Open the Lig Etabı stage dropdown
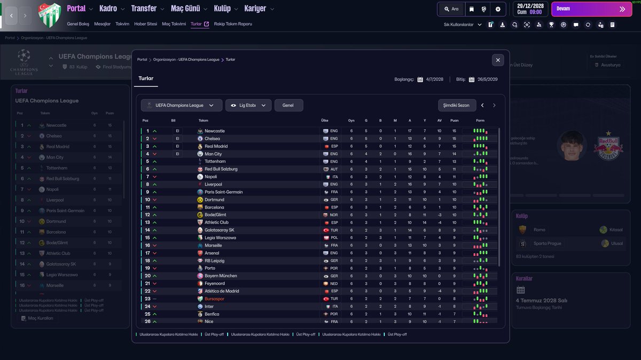This screenshot has width=641, height=360. coord(248,106)
